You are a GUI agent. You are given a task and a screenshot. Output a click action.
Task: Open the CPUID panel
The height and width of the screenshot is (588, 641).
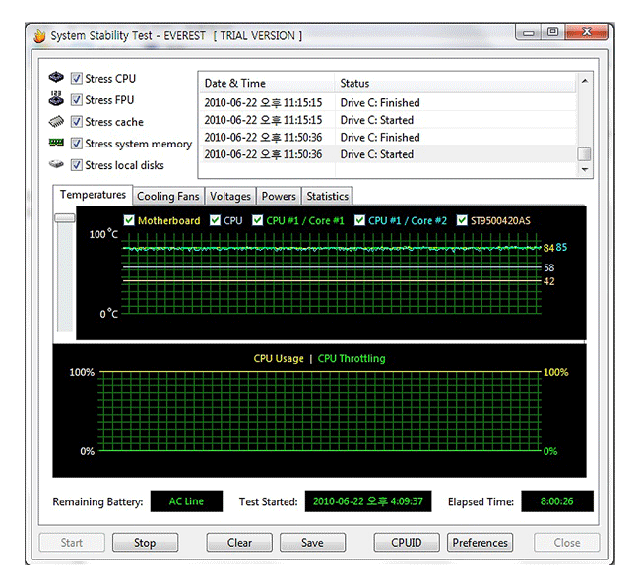coord(407,543)
